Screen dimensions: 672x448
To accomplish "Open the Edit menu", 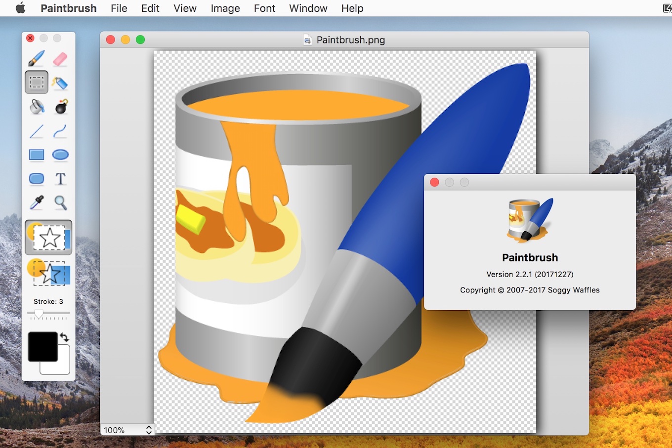I will pos(150,8).
